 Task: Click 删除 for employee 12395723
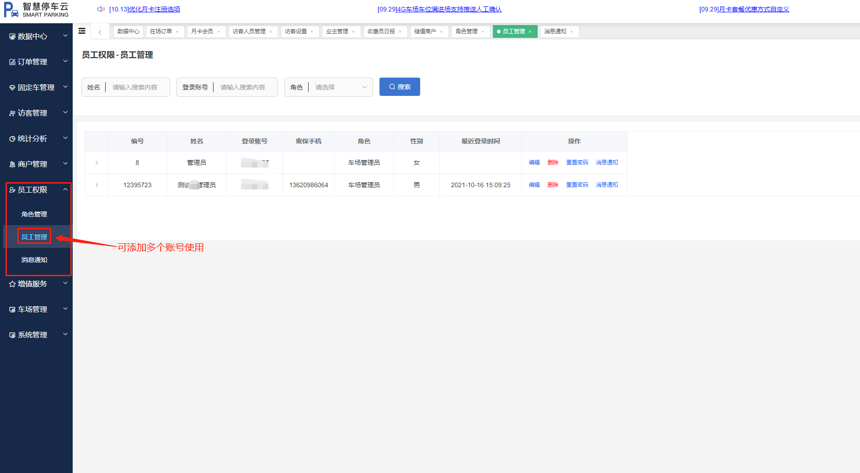pyautogui.click(x=553, y=185)
